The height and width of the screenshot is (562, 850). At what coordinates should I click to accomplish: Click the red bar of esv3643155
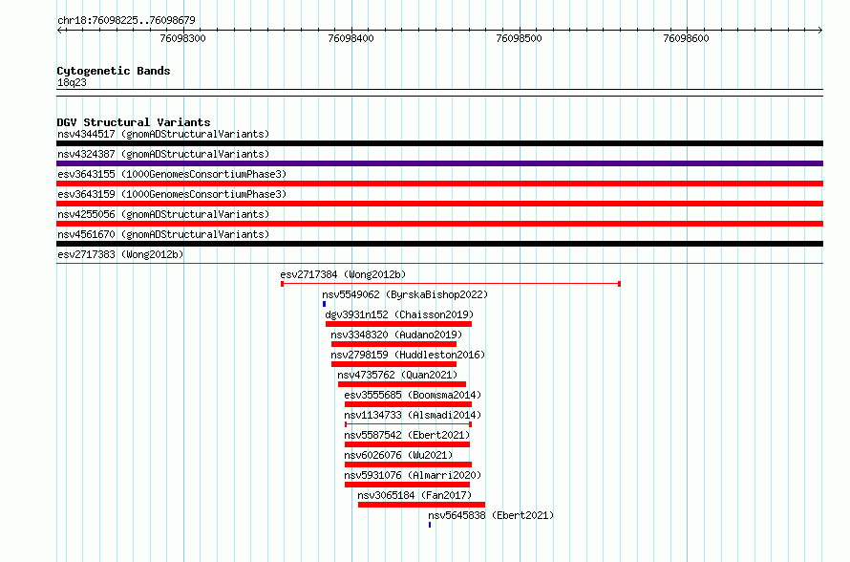pos(439,184)
